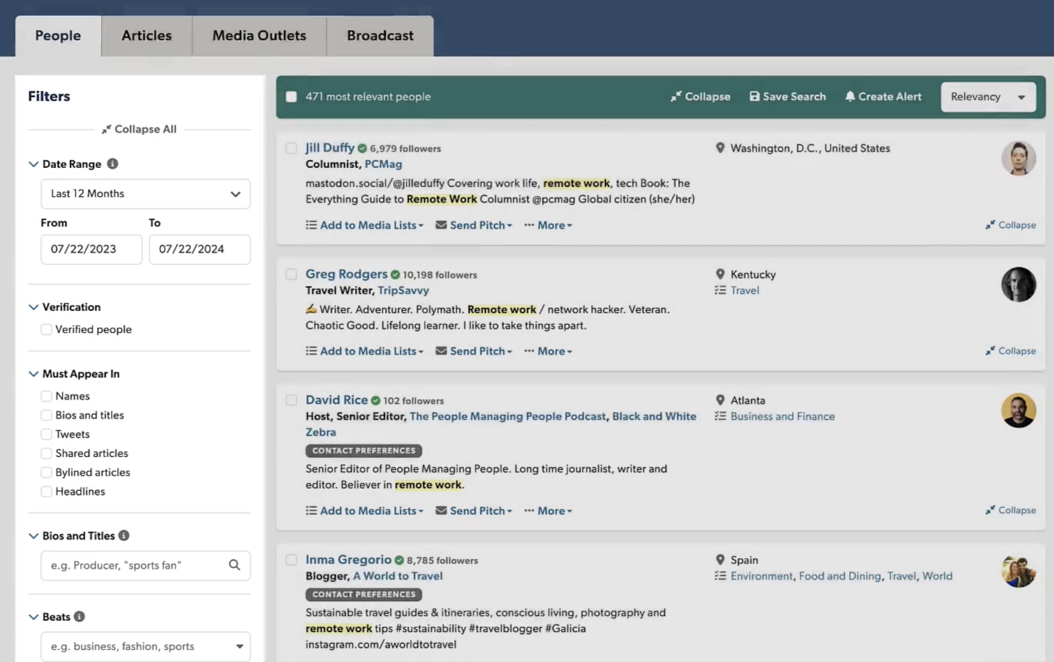Image resolution: width=1054 pixels, height=662 pixels.
Task: Check the Tweets filter checkbox
Action: click(46, 434)
